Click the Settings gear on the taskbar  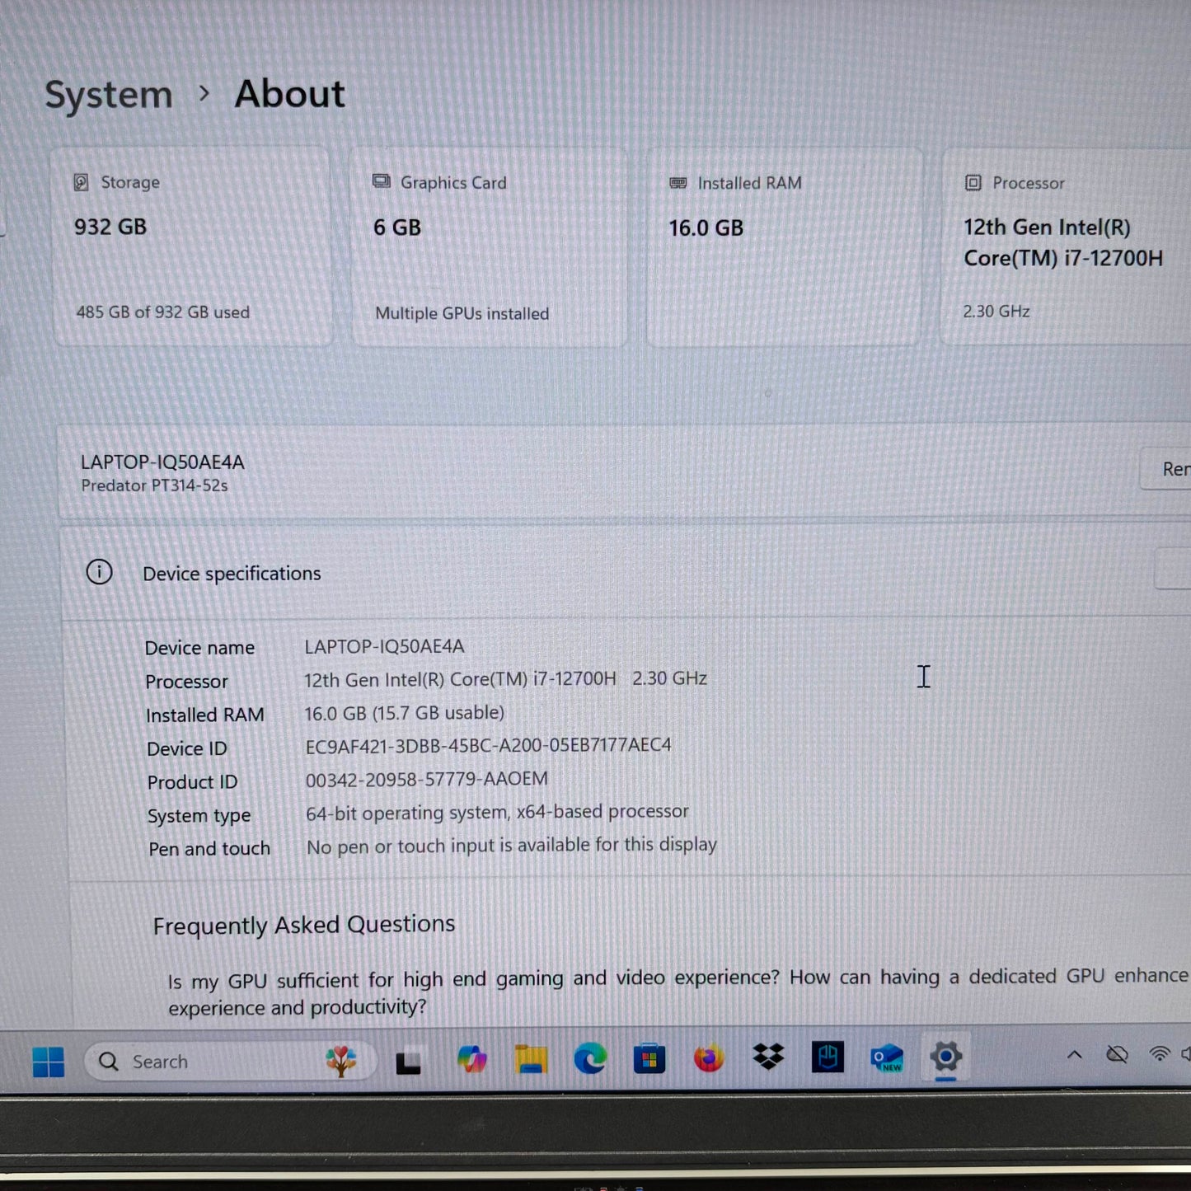945,1059
